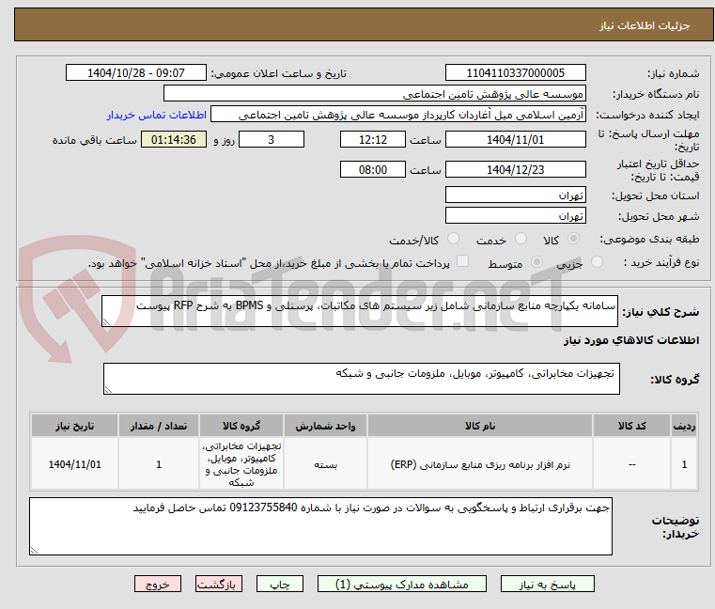Viewport: 715px width, 609px height.
Task: Click the general description 'شرح کلی نیاز' textarea
Action: [359, 311]
